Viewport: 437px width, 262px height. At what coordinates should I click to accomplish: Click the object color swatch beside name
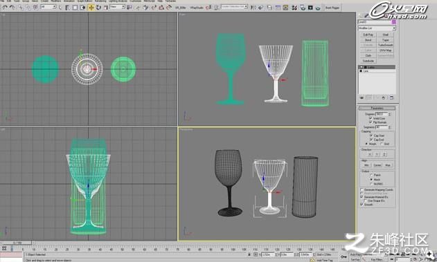(394, 21)
